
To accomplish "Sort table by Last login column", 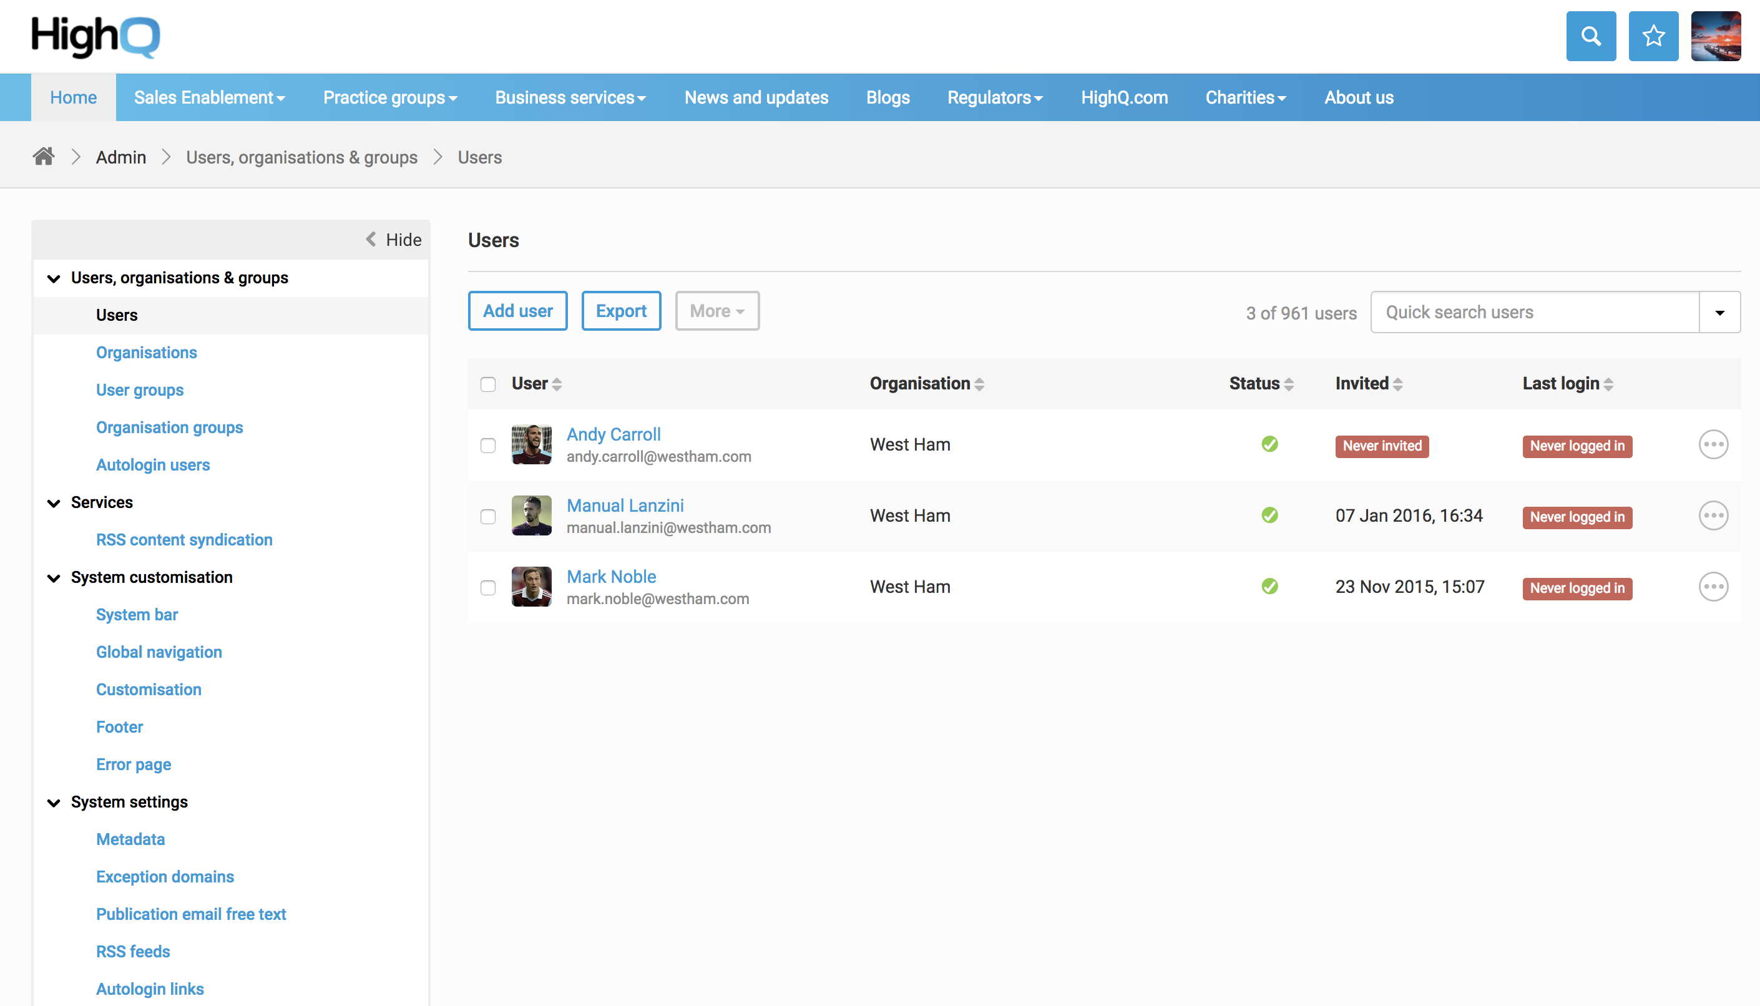I will pos(1568,383).
